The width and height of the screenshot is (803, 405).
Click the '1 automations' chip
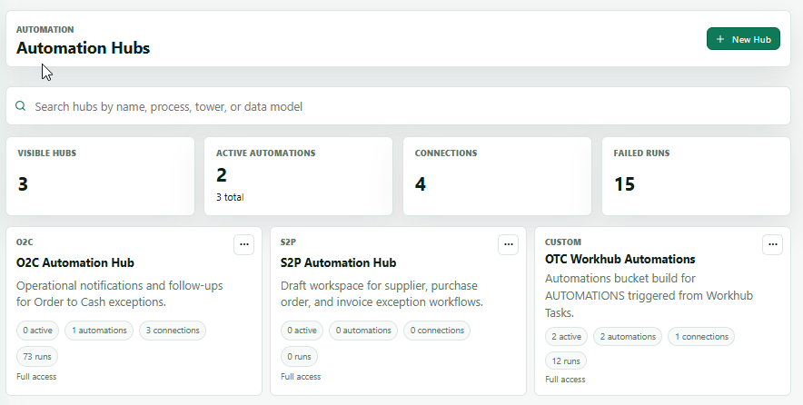(99, 331)
